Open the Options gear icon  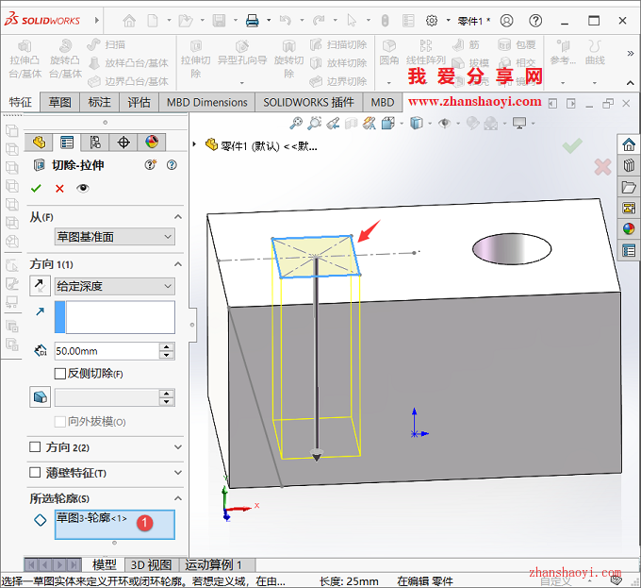[x=432, y=21]
